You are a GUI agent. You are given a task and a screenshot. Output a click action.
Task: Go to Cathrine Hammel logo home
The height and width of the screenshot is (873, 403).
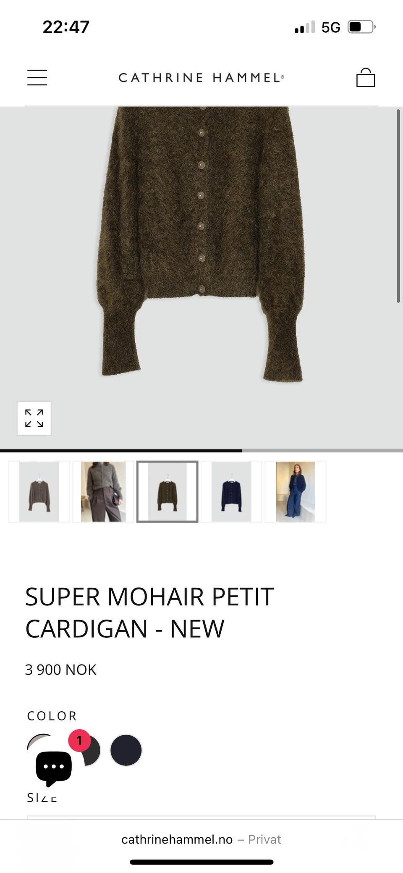201,78
